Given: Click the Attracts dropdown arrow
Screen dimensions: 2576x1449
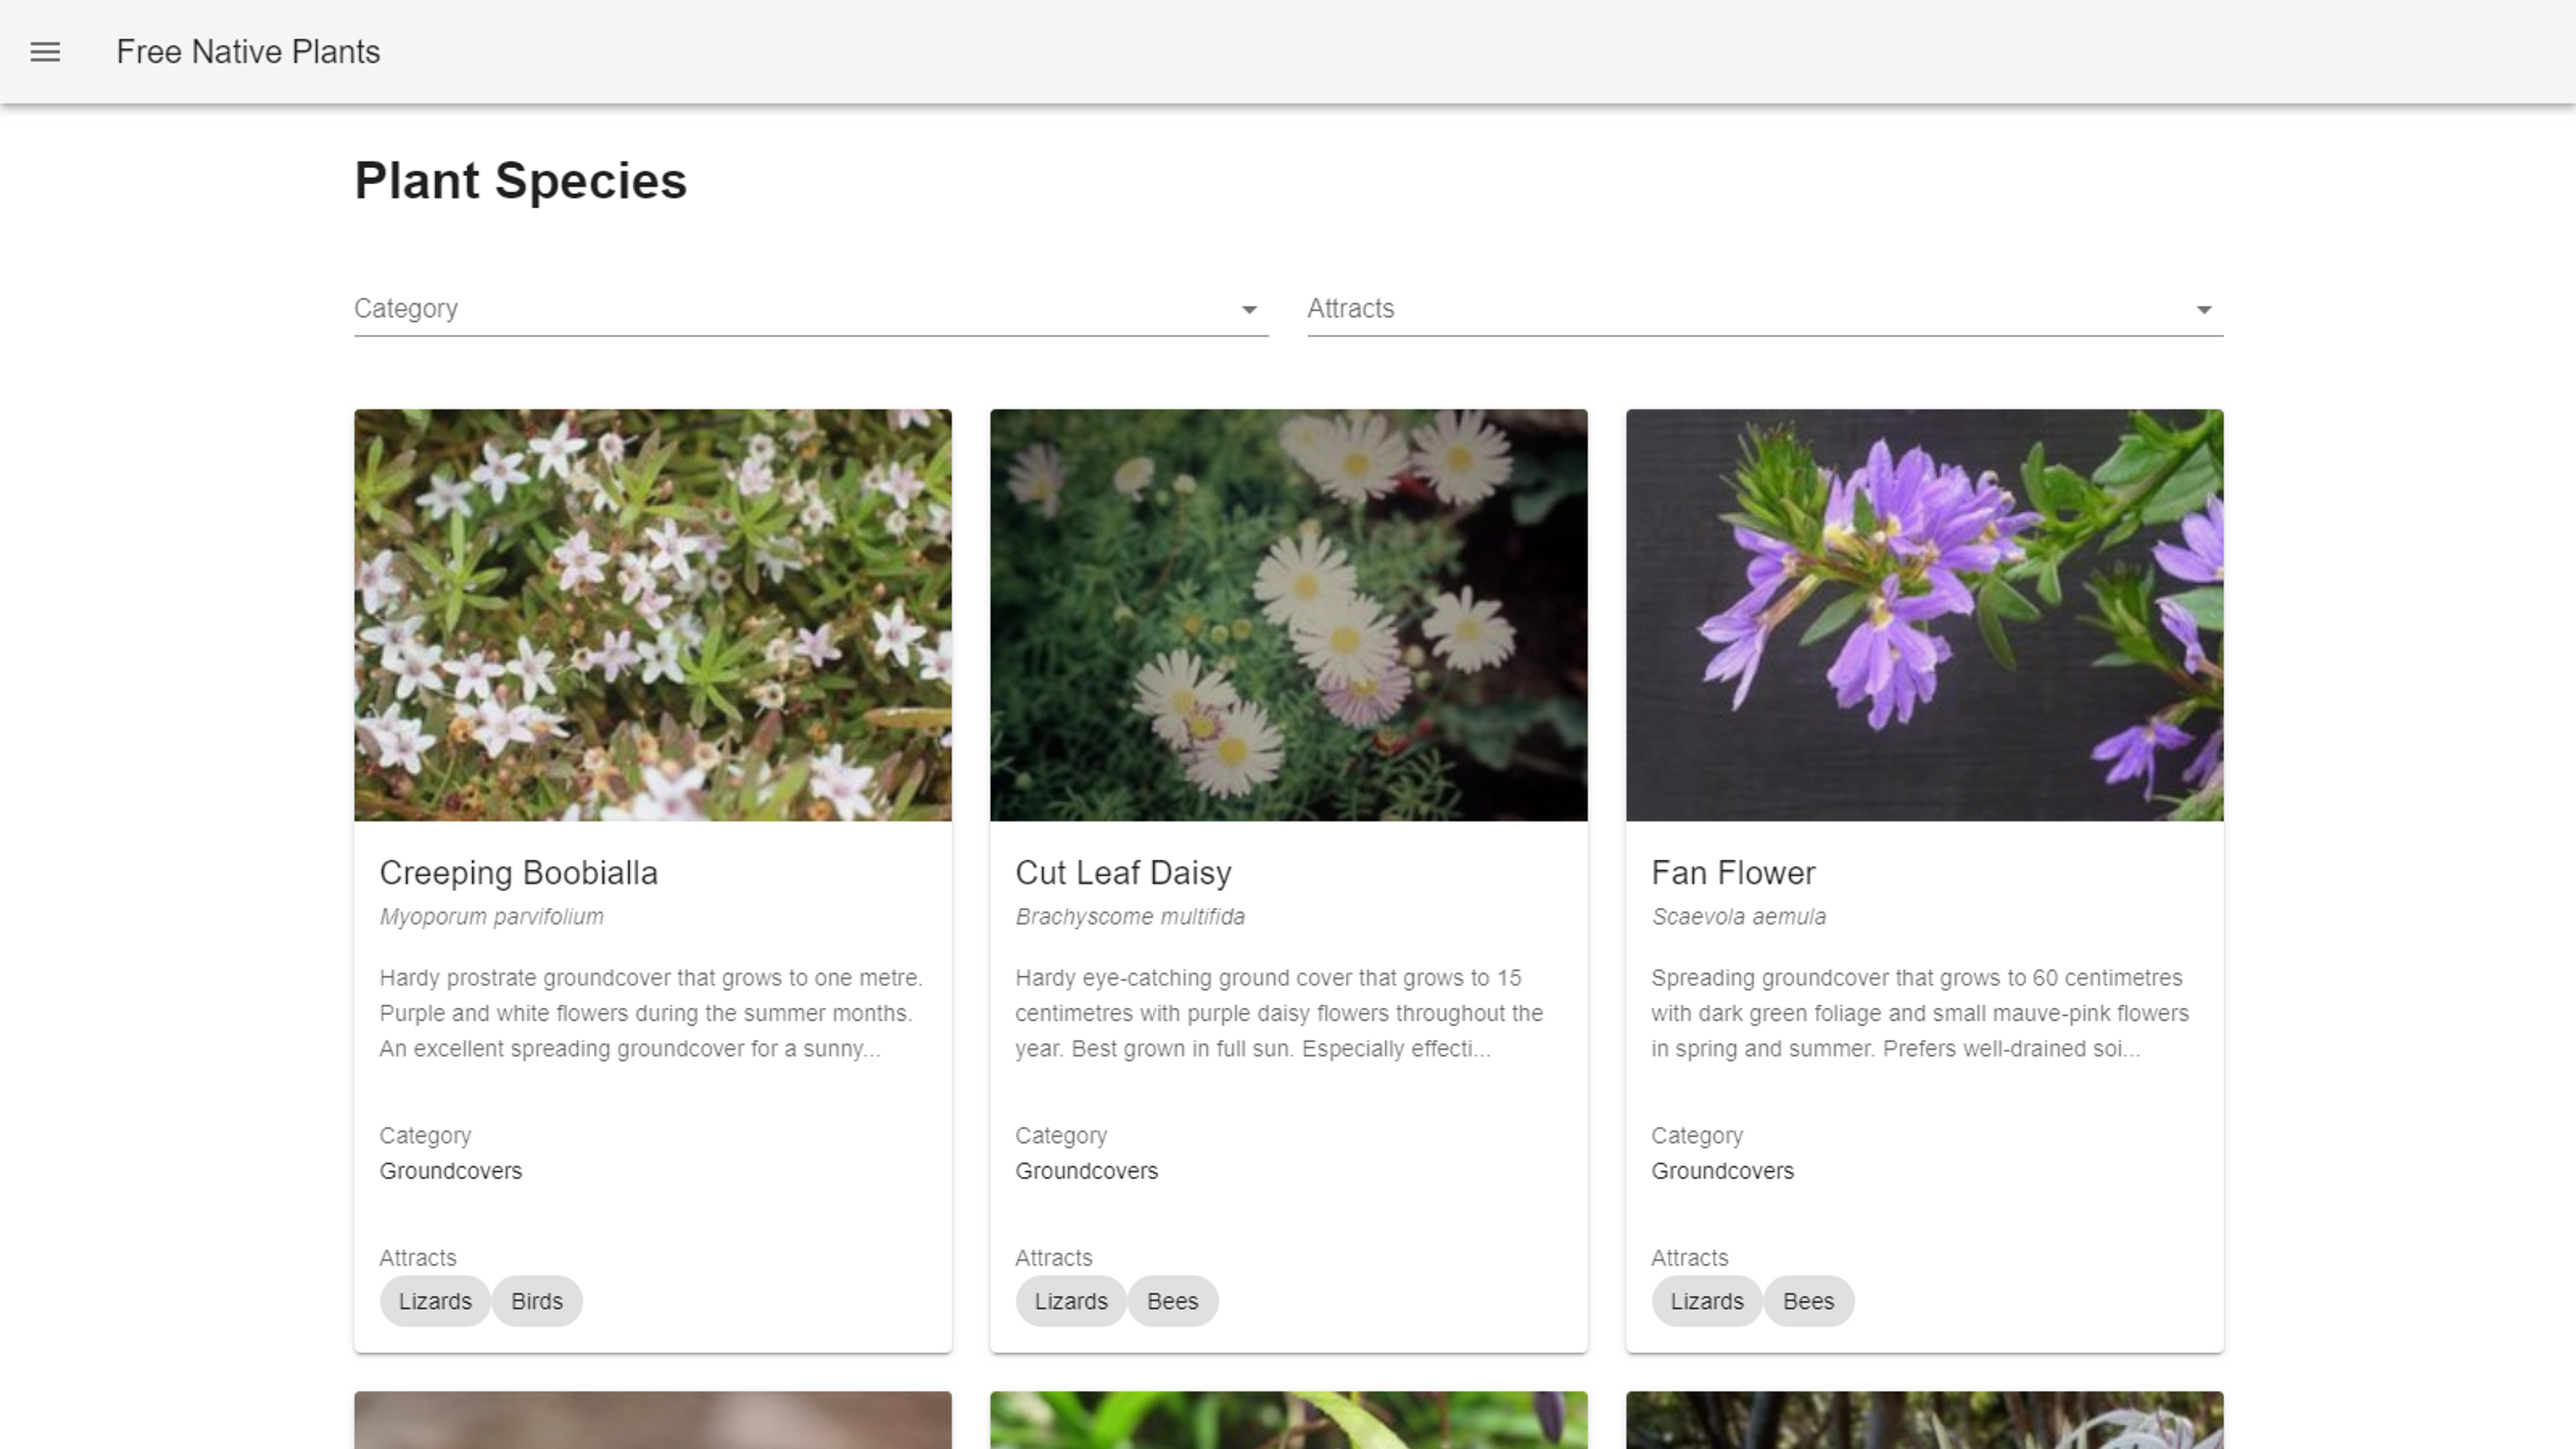Looking at the screenshot, I should click(2203, 310).
